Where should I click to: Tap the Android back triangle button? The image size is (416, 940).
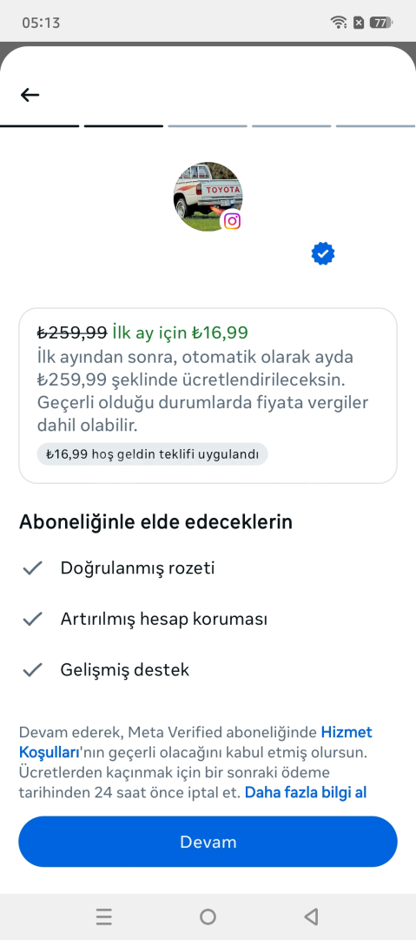coord(311,916)
